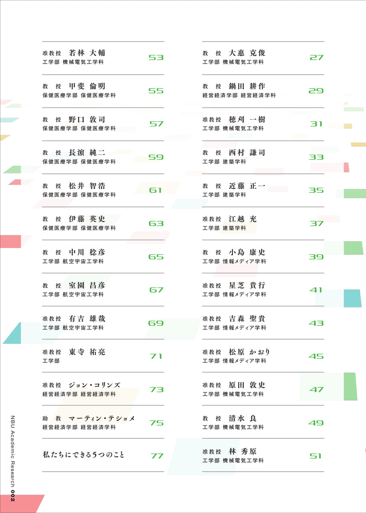This screenshot has height=513, width=366.
Task: Open 私たちにできる5つのこと section
Action: pyautogui.click(x=84, y=455)
